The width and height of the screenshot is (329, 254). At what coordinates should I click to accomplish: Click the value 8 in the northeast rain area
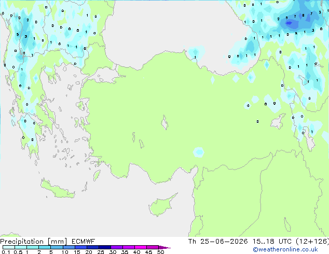[303, 16]
